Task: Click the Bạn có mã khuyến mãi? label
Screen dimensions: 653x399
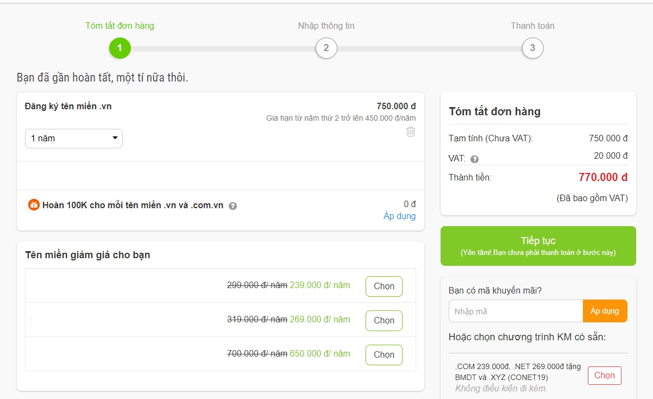Action: point(495,290)
